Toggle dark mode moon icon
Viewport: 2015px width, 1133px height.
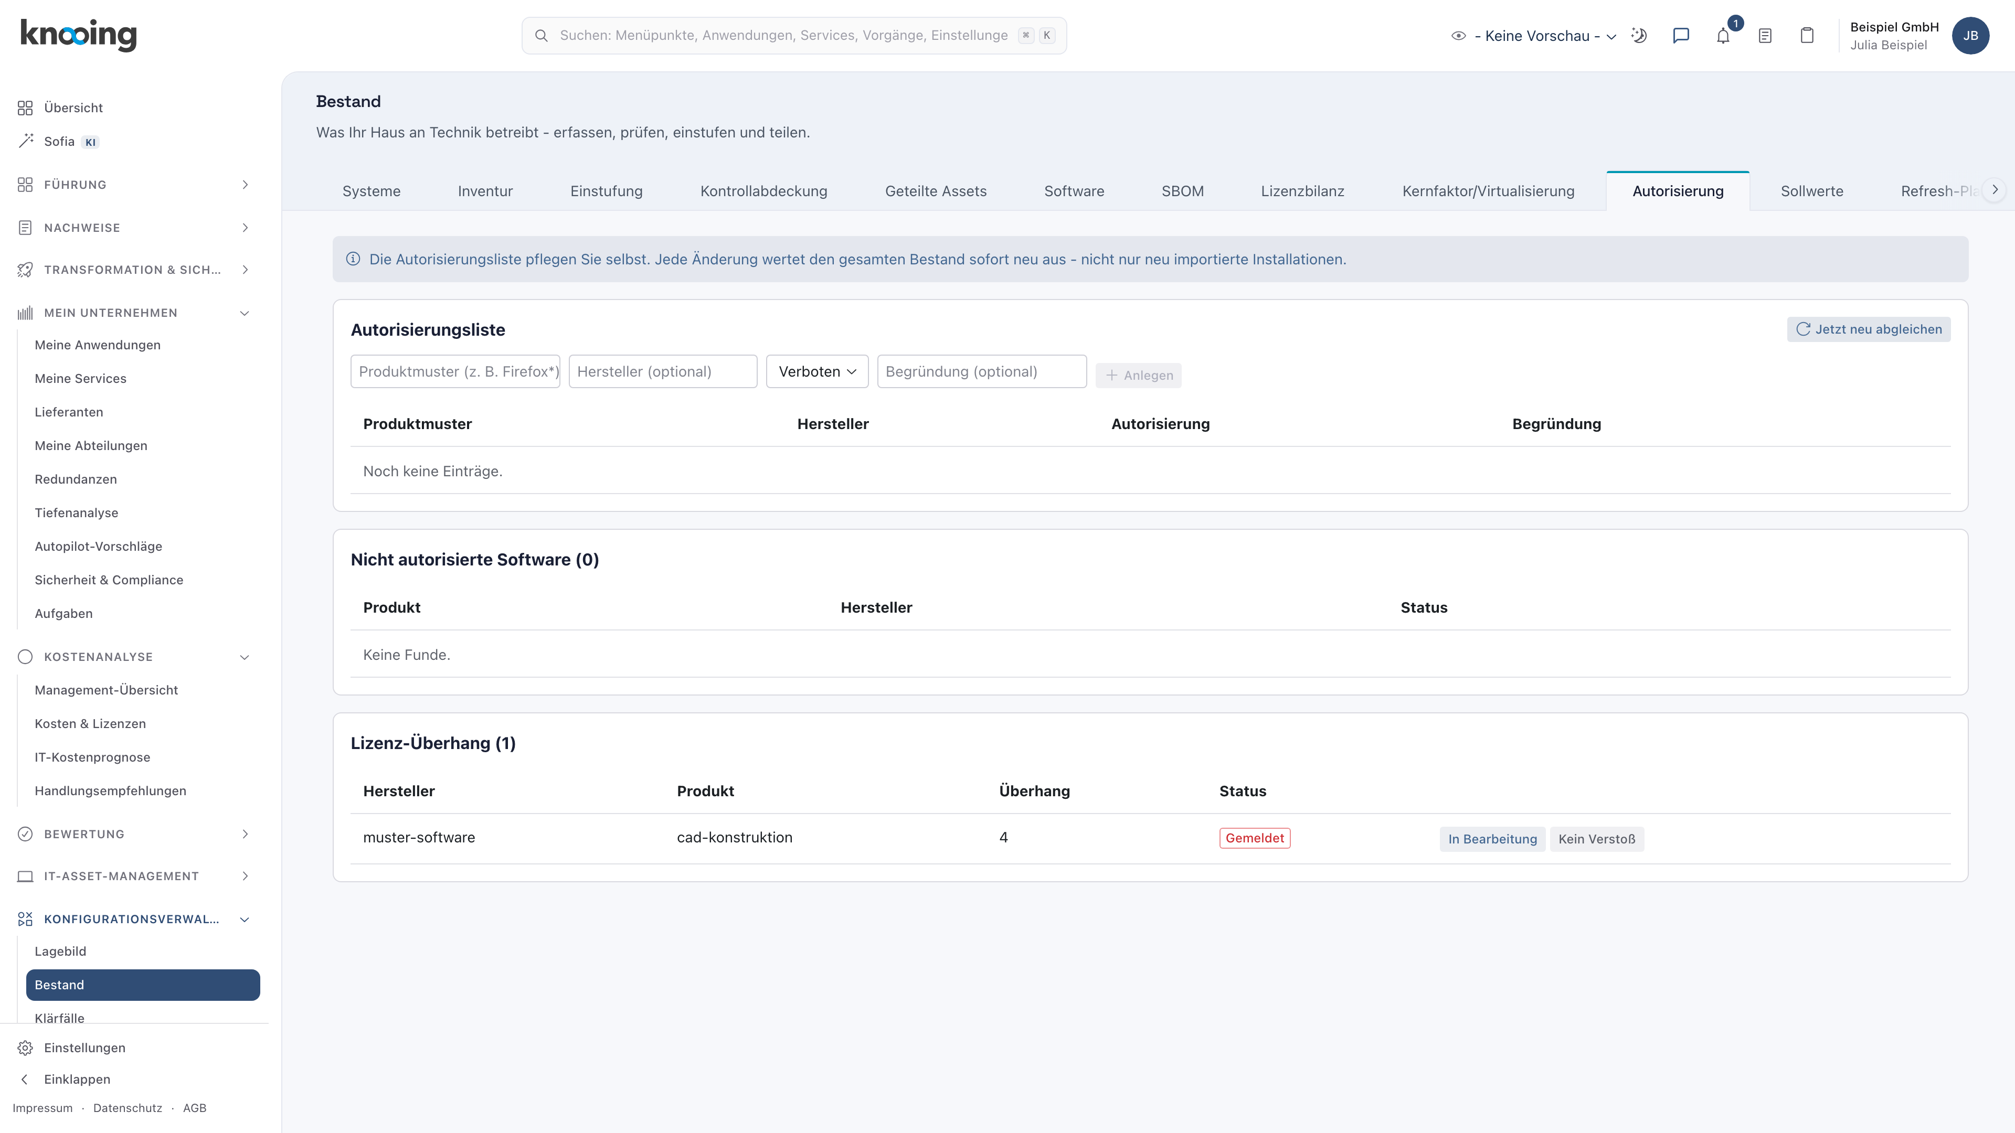pyautogui.click(x=1639, y=35)
